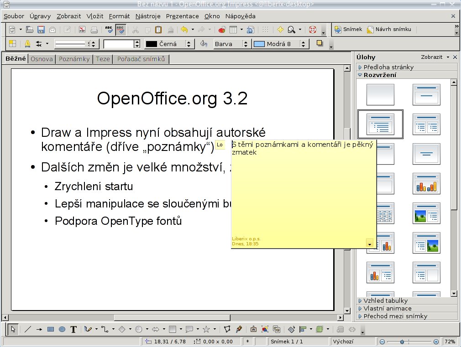Select the blank slide layout thumbnail

(380, 94)
